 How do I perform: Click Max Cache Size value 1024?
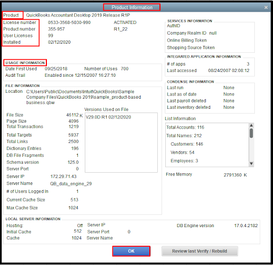73,208
